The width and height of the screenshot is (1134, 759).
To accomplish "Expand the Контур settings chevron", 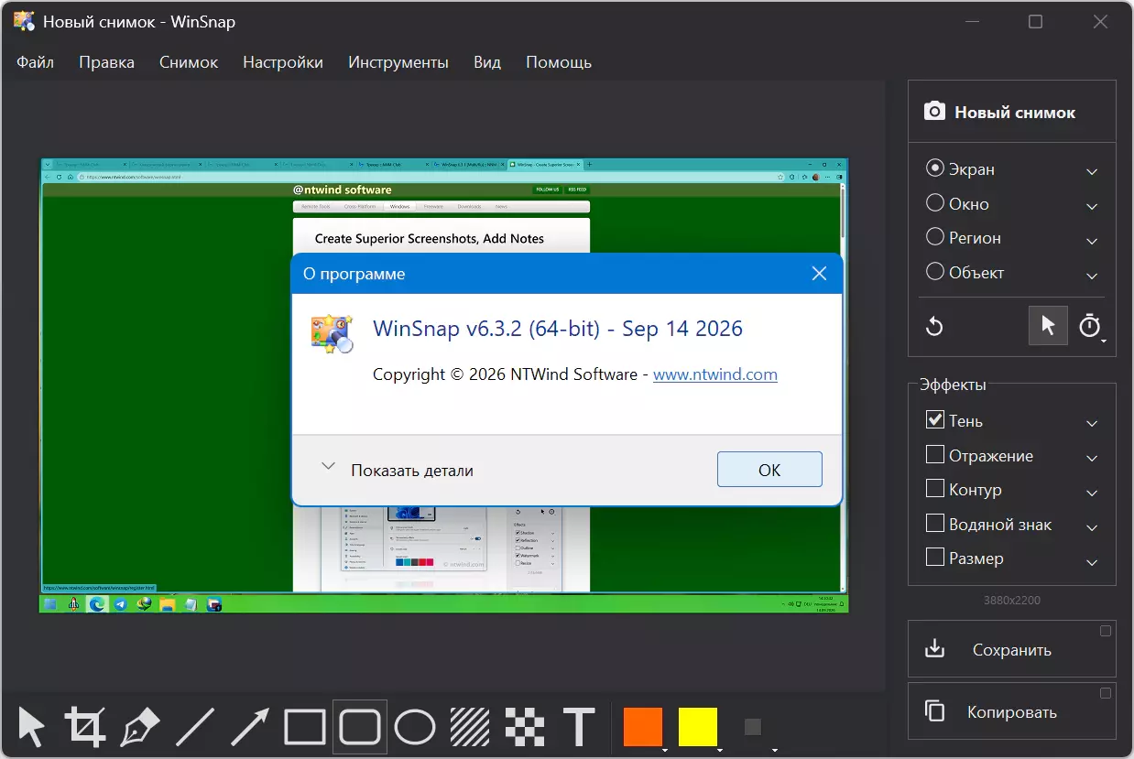I will click(1092, 493).
